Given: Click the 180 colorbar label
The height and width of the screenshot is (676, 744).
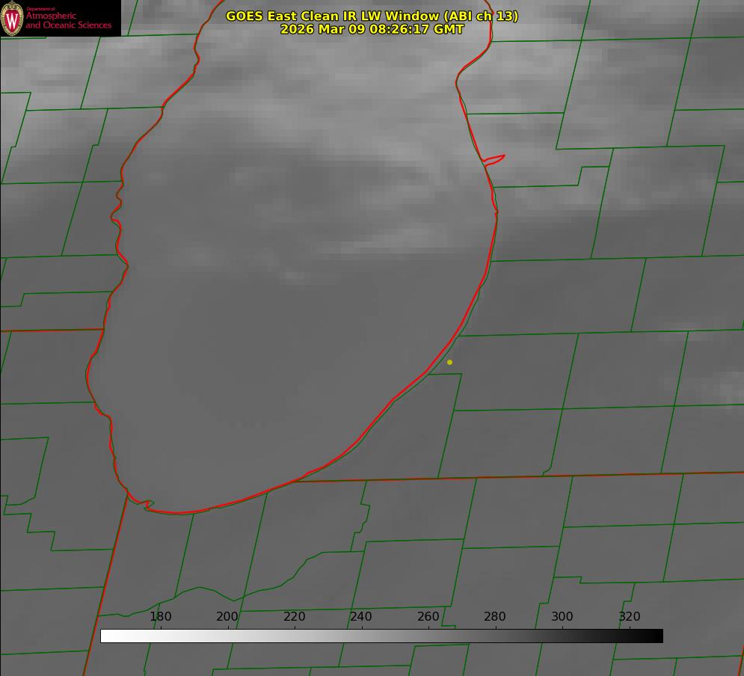Looking at the screenshot, I should (x=161, y=617).
